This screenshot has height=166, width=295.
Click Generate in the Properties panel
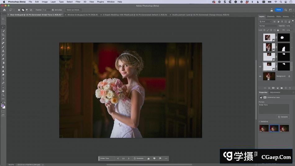point(283,117)
